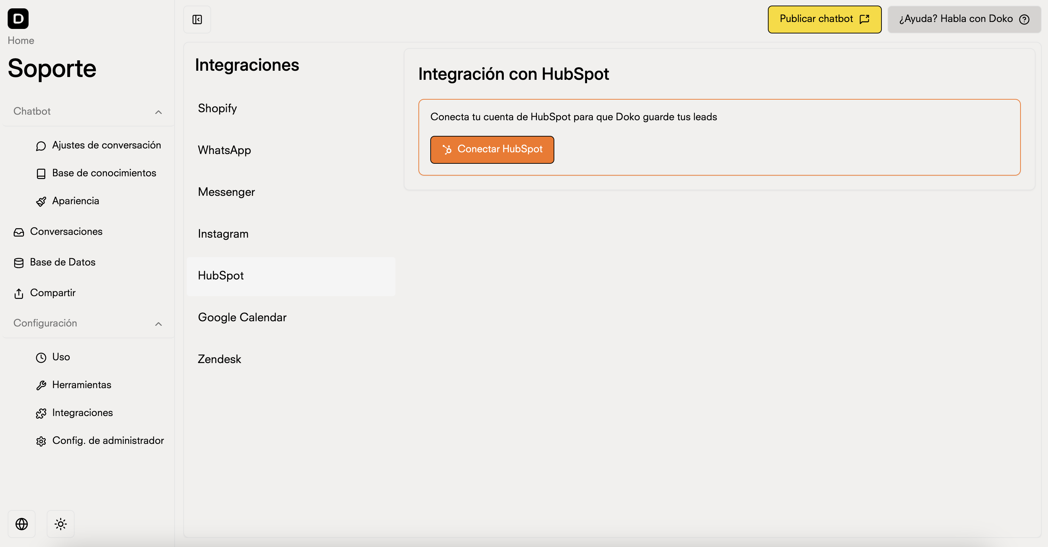The image size is (1048, 547).
Task: Click the database icon for Base de Datos
Action: point(19,262)
